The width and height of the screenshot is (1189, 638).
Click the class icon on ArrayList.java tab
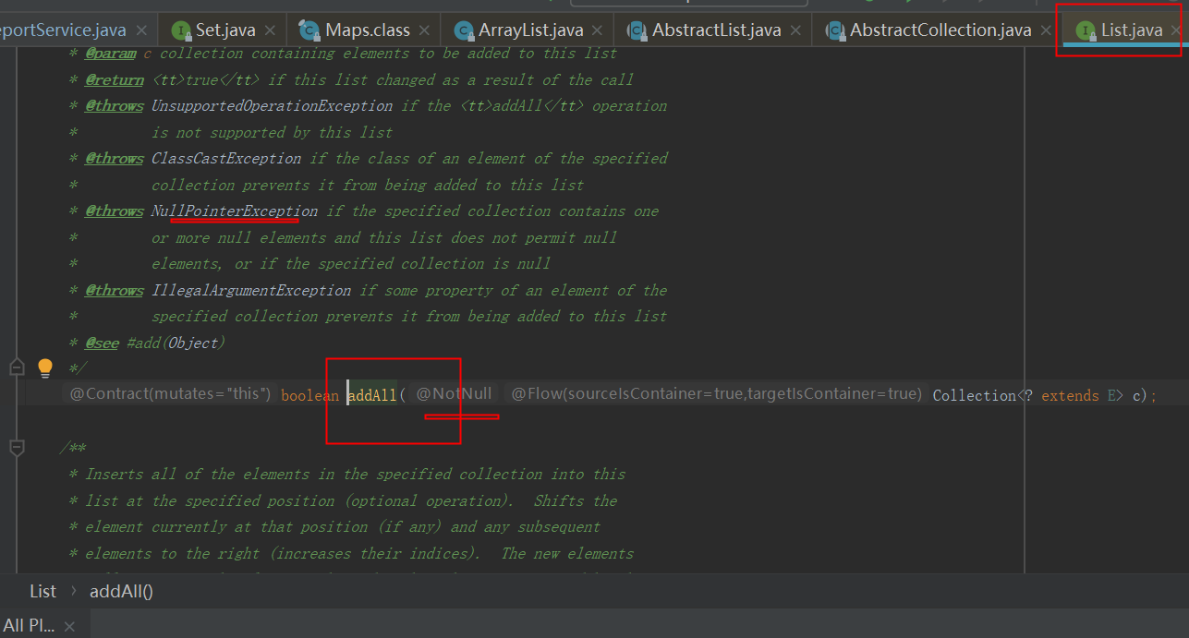[x=464, y=29]
